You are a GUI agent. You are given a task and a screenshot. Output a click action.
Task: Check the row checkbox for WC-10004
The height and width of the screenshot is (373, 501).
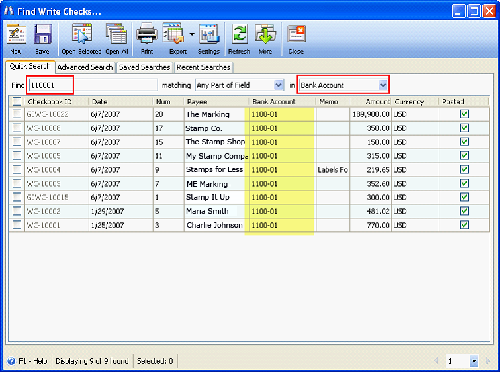(x=17, y=169)
